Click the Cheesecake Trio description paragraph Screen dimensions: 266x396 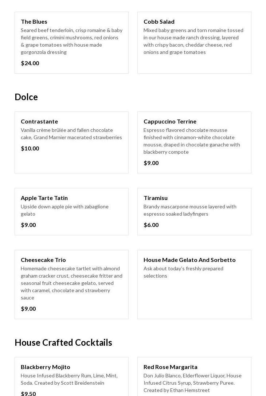coord(71,283)
